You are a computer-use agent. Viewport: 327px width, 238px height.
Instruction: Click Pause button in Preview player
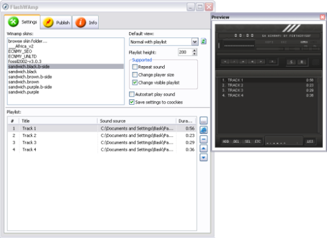point(243,62)
